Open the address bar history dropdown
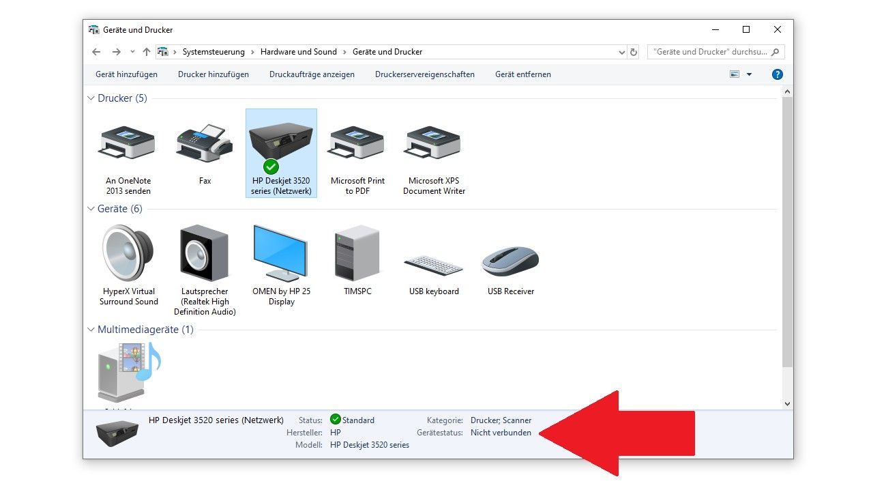This screenshot has height=490, width=871. click(621, 52)
